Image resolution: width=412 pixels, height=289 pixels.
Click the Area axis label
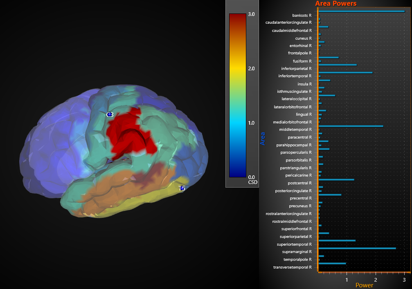pyautogui.click(x=263, y=139)
